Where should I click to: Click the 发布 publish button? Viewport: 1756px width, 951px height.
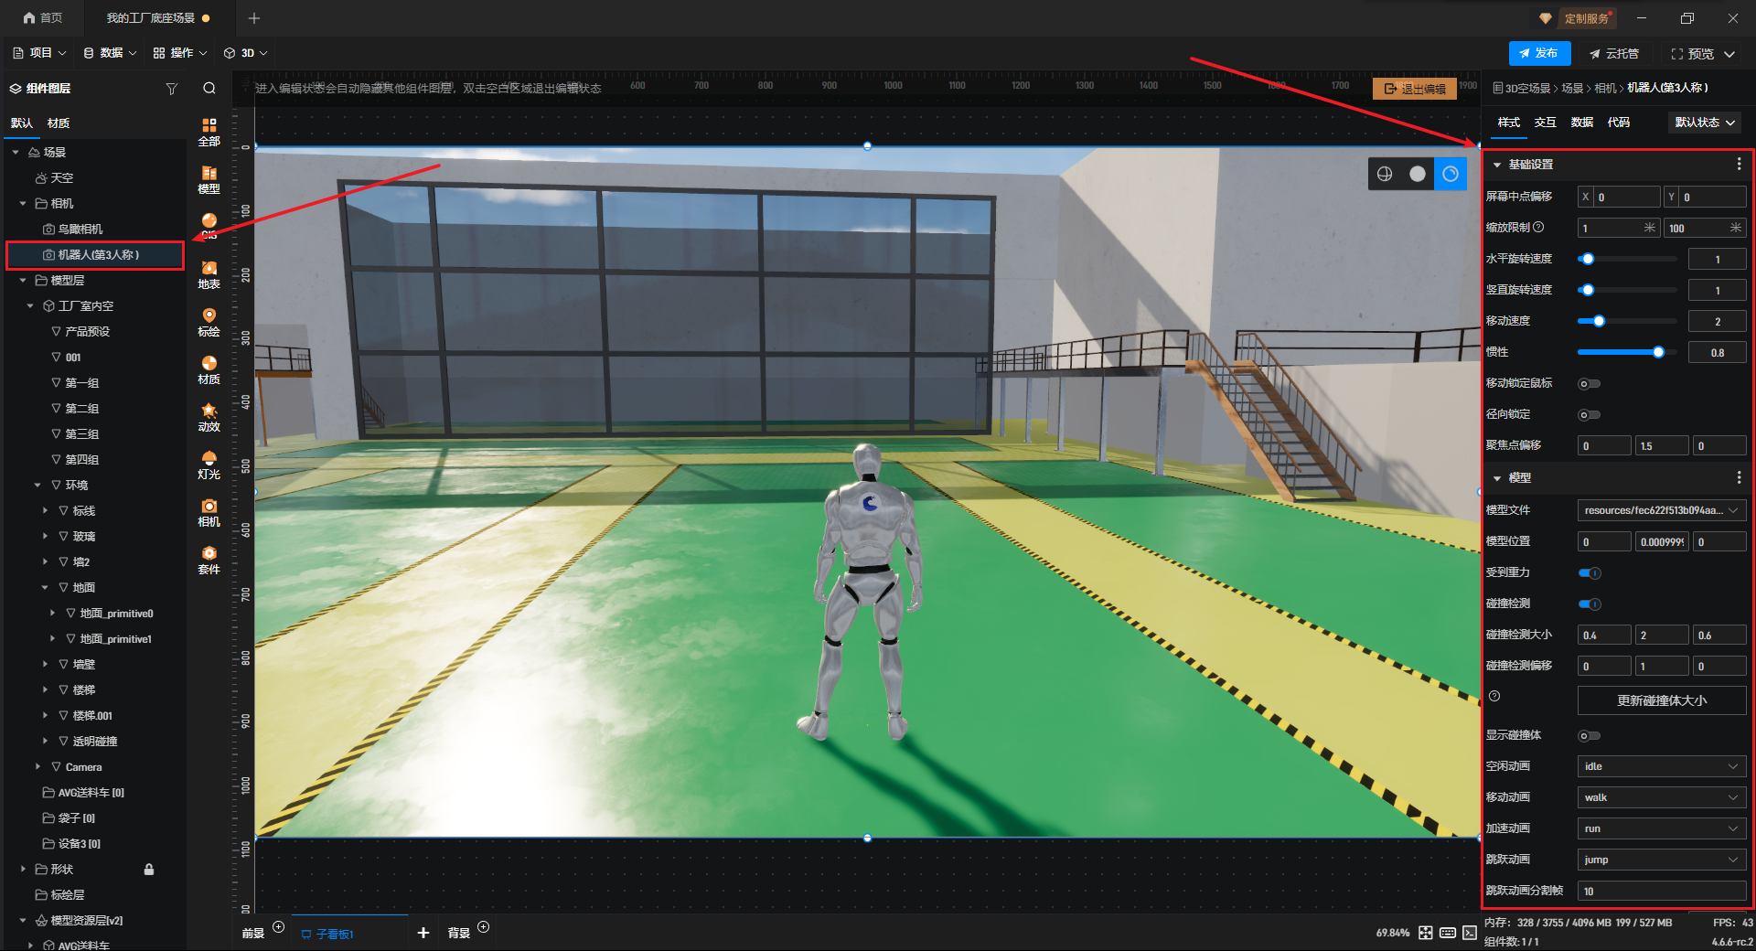click(1539, 53)
